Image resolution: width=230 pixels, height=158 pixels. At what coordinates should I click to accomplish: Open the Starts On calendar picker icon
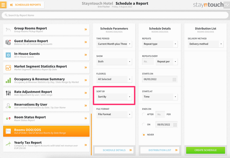coord(174,80)
